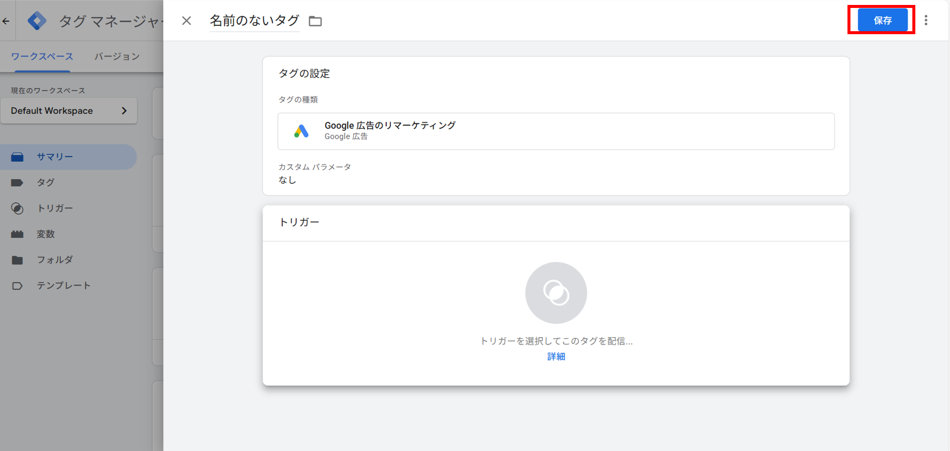Edit the 名前のないタグ title field
Viewport: 950px width, 451px height.
255,21
